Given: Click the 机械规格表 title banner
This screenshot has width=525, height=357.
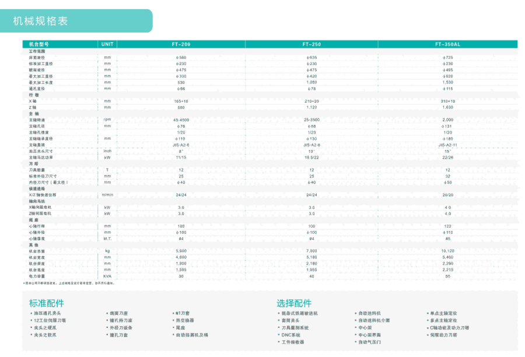Looking at the screenshot, I should pos(41,21).
